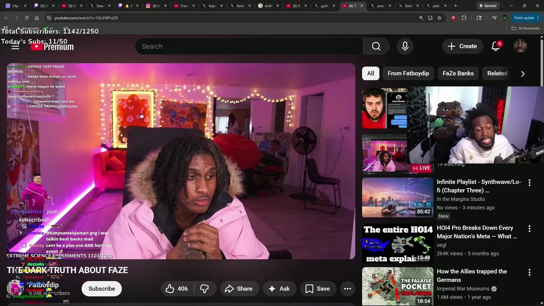Select the All filter chip

click(x=371, y=74)
